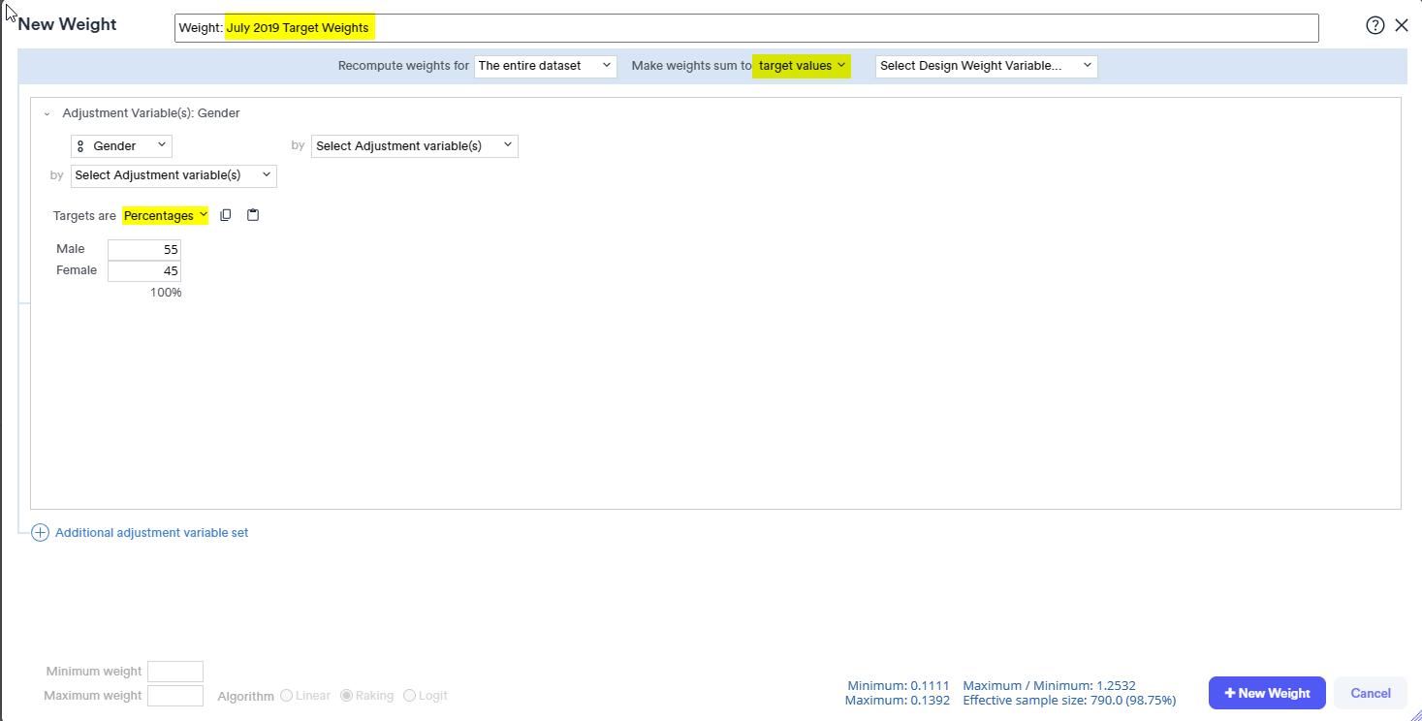Select the Linear algorithm radio button

coord(286,696)
